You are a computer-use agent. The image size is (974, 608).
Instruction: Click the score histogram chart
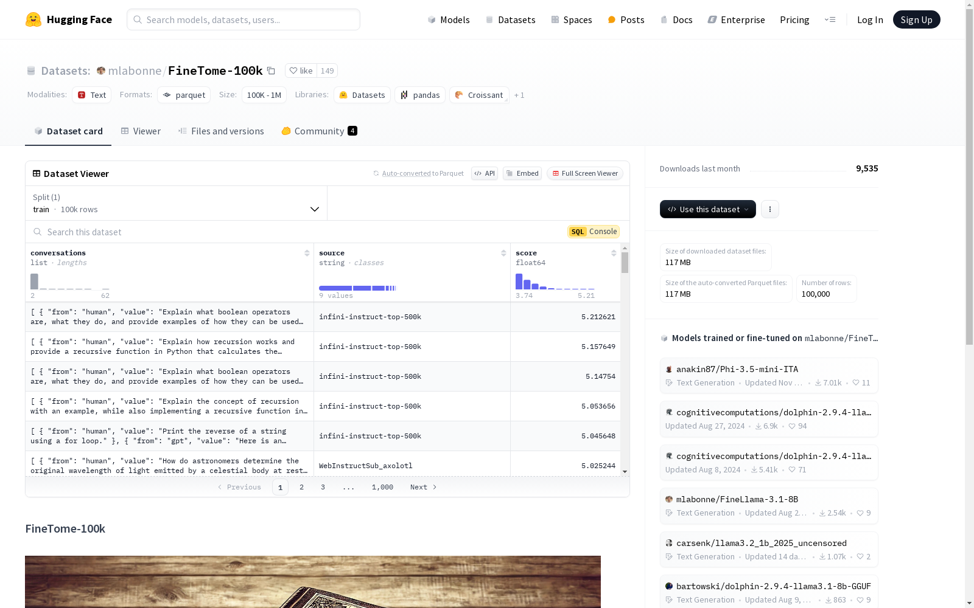(x=555, y=282)
